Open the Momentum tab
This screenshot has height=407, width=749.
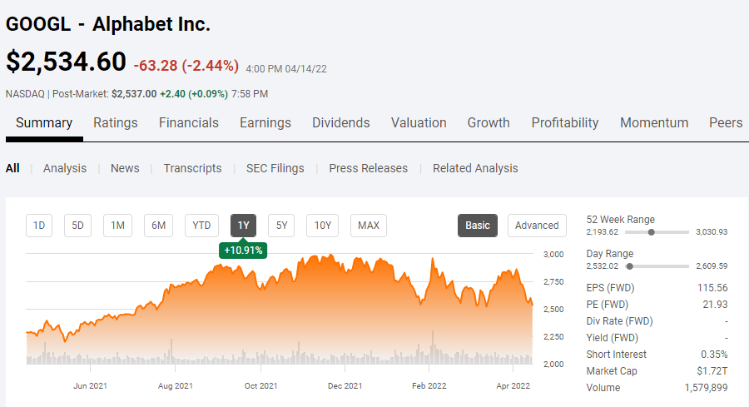coord(654,123)
